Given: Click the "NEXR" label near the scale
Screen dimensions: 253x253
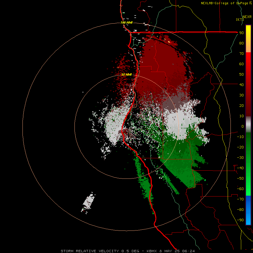Looking at the screenshot, I should click(247, 17).
